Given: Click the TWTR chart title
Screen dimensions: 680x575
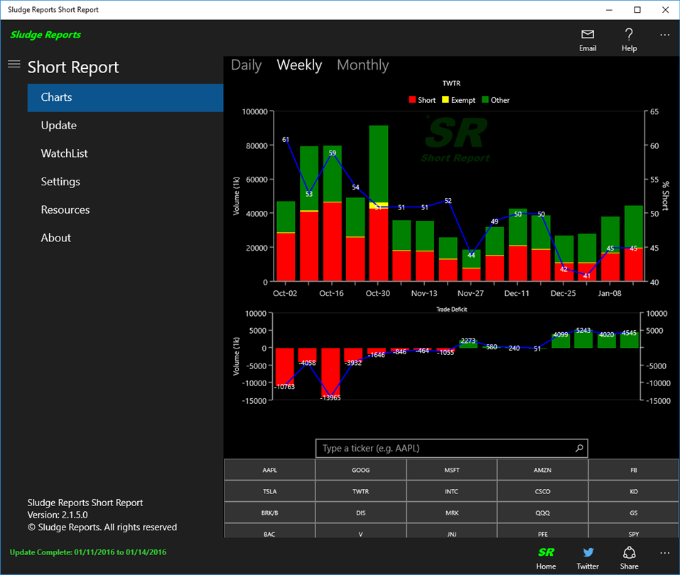Looking at the screenshot, I should coord(451,83).
